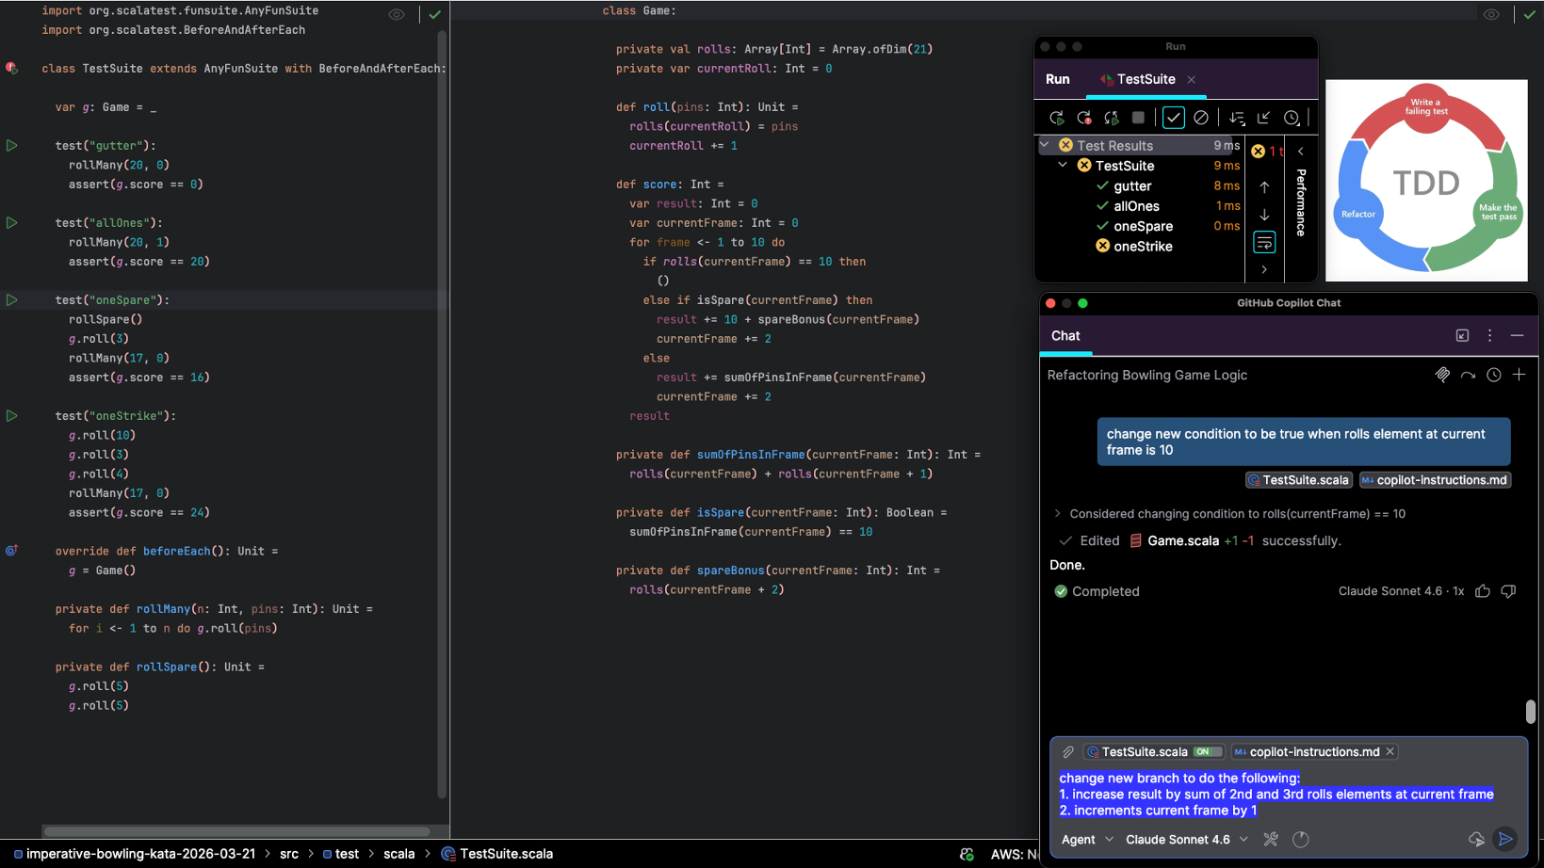
Task: Run the "oneStrike" test from gutter
Action: 12,415
